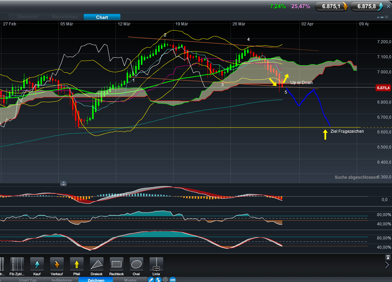392x282 pixels.
Task: Click the 6.875,8 buy price button
Action: [x=367, y=6]
